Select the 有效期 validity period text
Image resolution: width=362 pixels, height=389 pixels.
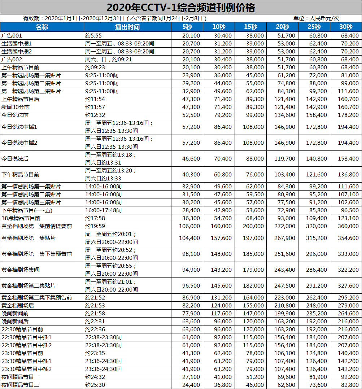point(115,18)
